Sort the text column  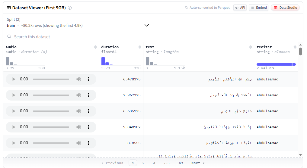251,47
